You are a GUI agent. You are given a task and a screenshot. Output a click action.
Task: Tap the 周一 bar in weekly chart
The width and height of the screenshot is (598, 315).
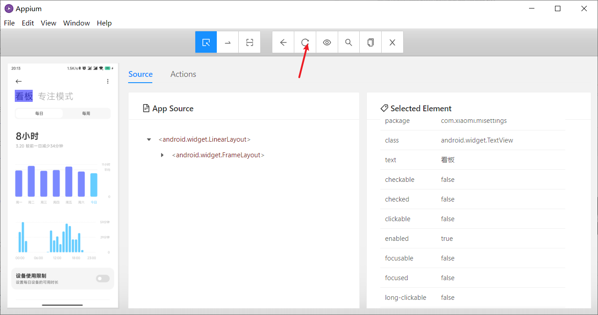tap(19, 183)
